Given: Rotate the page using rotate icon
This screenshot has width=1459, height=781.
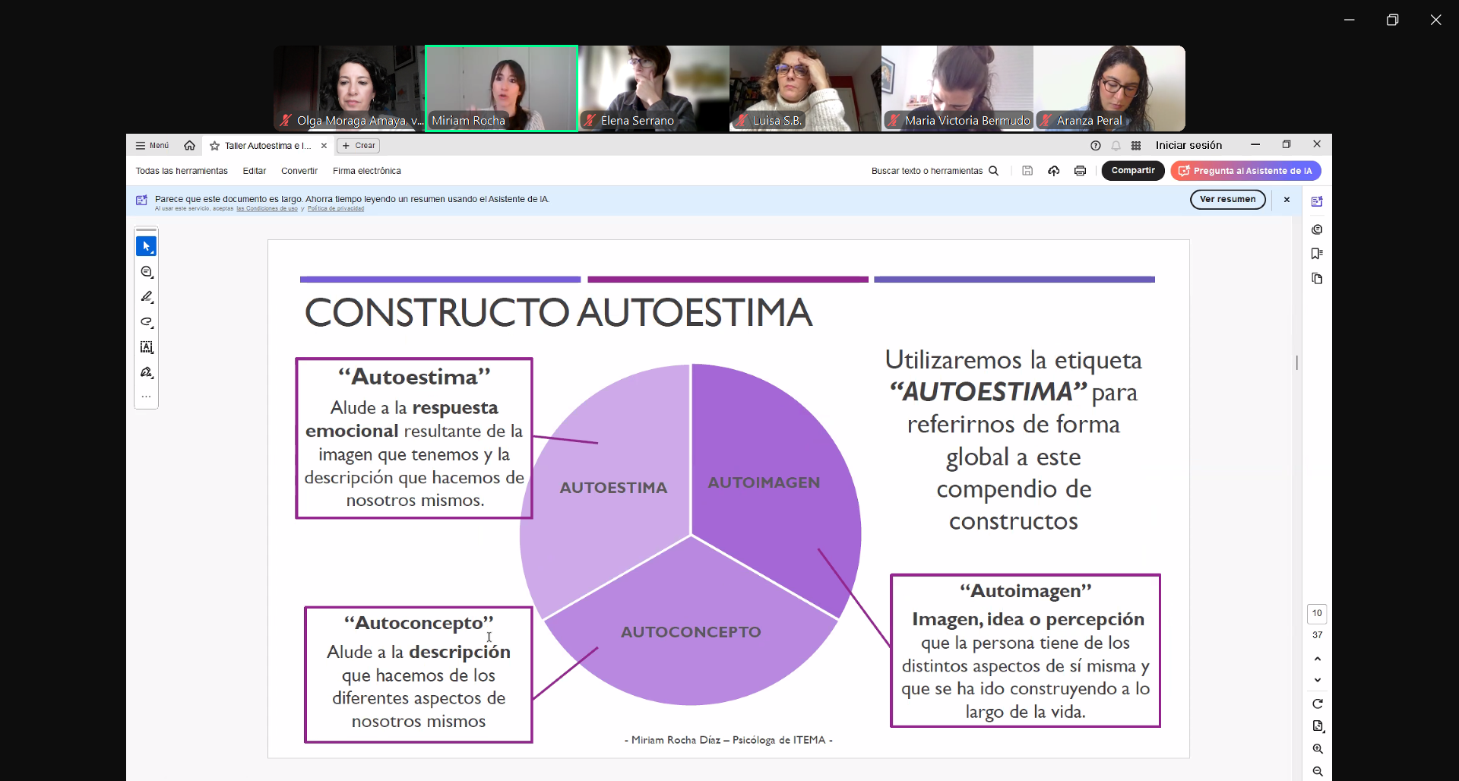Looking at the screenshot, I should click(1317, 704).
